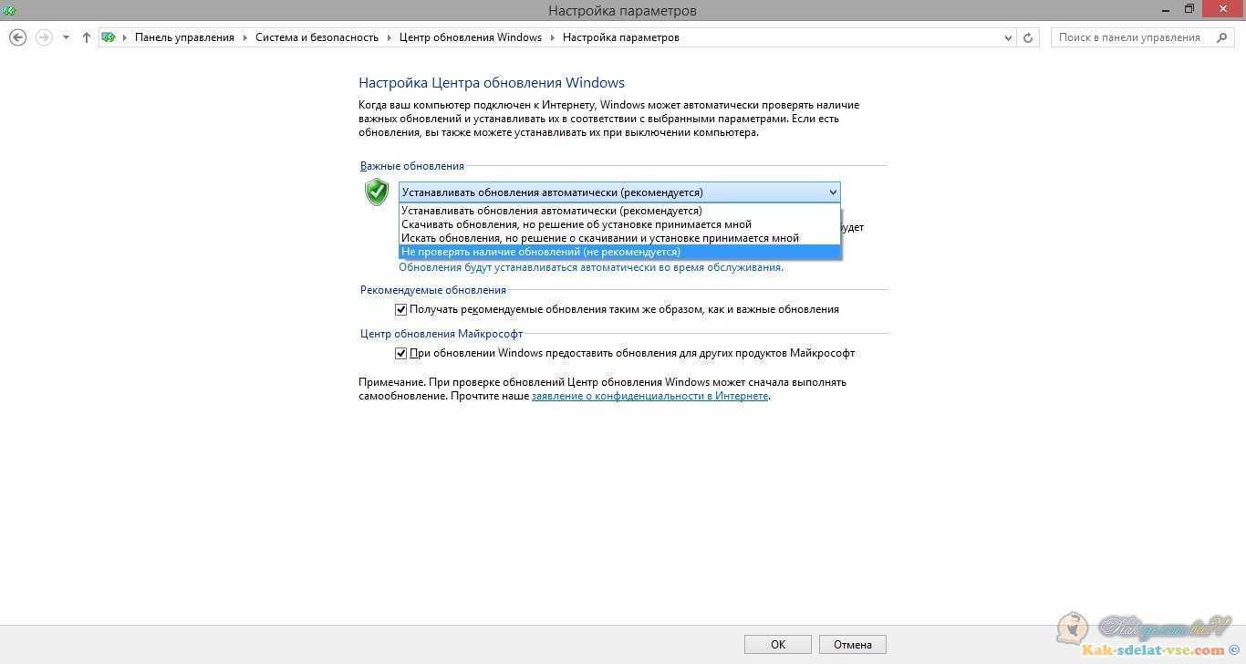Click the Forward navigation arrow
Viewport: 1246px width, 664px height.
tap(43, 37)
